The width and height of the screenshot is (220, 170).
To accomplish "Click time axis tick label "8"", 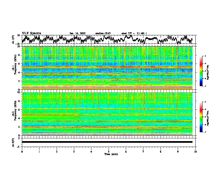I will [x=161, y=152].
